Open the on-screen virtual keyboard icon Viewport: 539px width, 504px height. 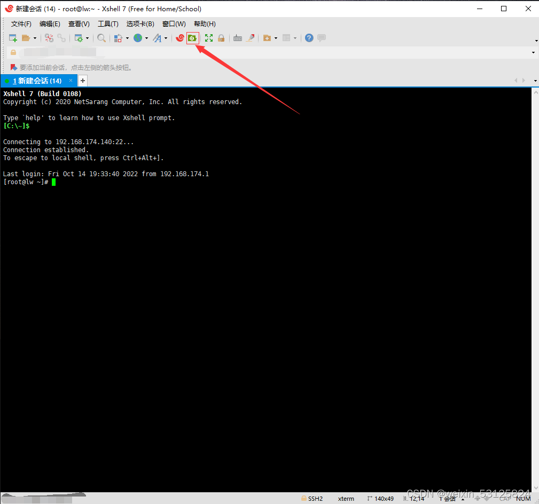238,38
